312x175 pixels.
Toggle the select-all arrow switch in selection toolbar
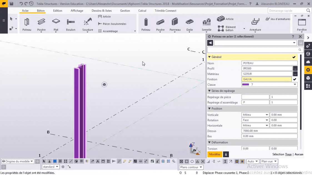[44, 161]
